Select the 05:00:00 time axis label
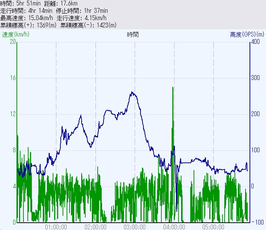 pyautogui.click(x=213, y=227)
